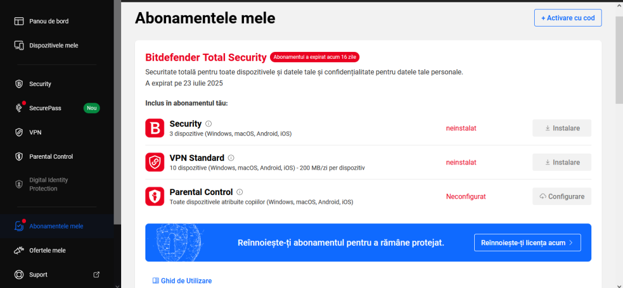
Task: Click Reînnoiește-ți licența acum button
Action: tap(527, 242)
